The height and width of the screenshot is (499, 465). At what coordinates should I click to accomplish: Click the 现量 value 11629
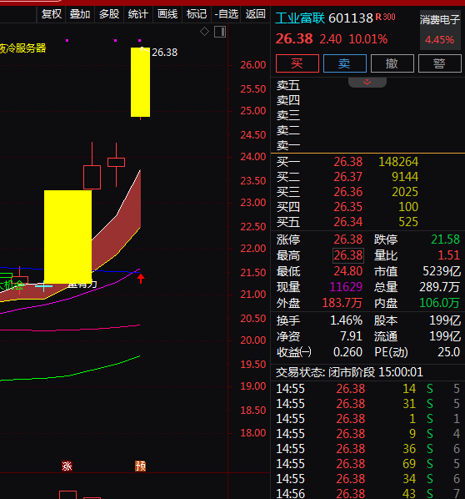click(346, 287)
